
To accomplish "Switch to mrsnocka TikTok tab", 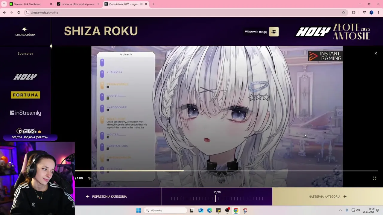I will (x=78, y=4).
